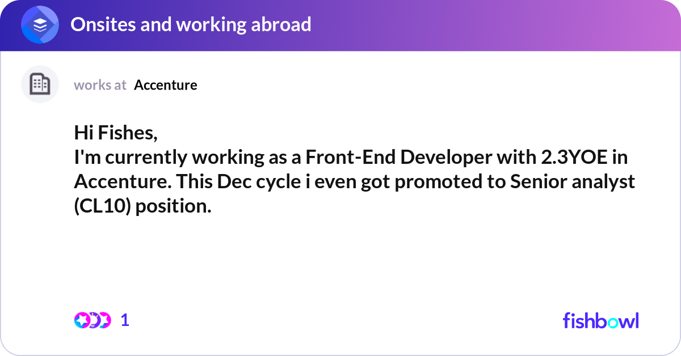Select the purple lightbulb reaction badge
The height and width of the screenshot is (356, 681).
click(x=94, y=320)
